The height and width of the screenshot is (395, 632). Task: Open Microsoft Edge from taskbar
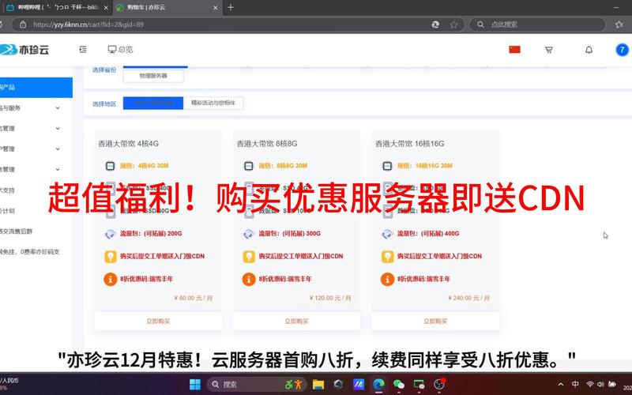pyautogui.click(x=378, y=384)
